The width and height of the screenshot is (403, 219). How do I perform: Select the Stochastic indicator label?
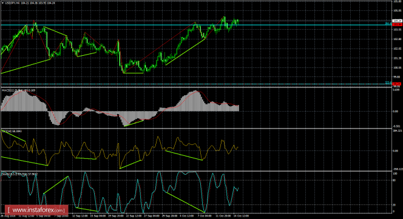(x=19, y=174)
